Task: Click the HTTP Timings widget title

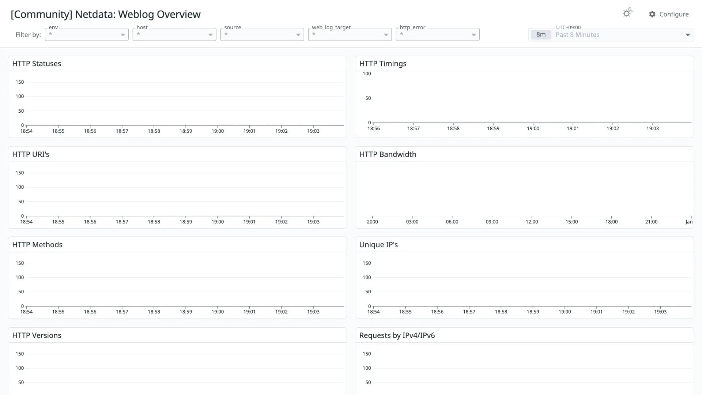Action: (383, 64)
